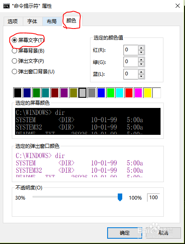The width and height of the screenshot is (185, 244).
Task: Increase the 红(R) value with up arrow
Action: 141,48
